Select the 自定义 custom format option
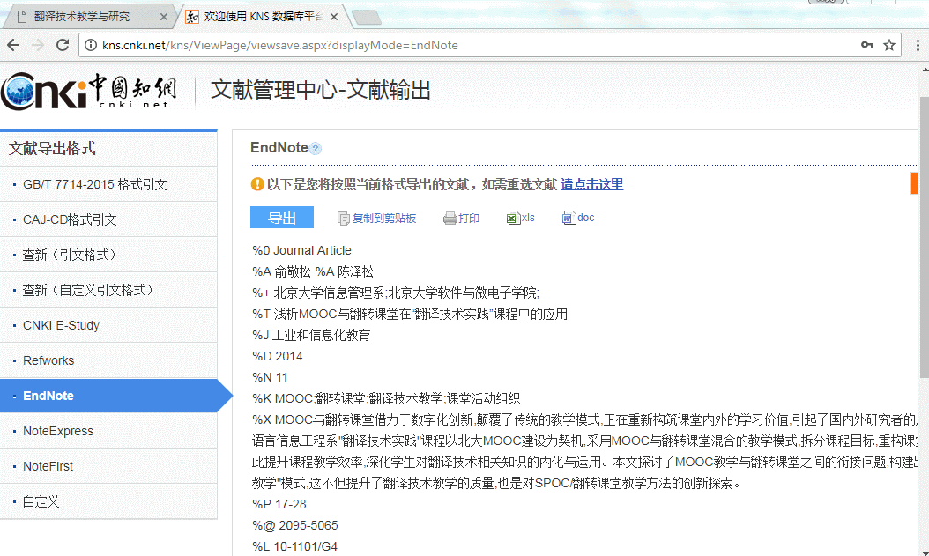929x556 pixels. tap(40, 501)
